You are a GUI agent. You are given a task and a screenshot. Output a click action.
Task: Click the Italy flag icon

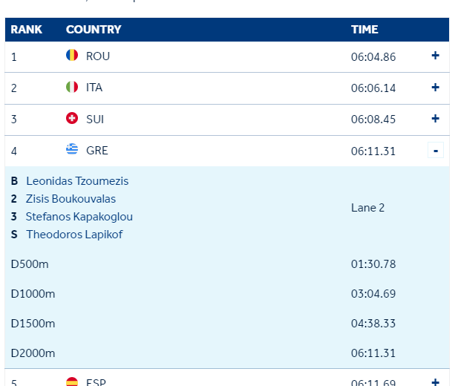[x=72, y=87]
